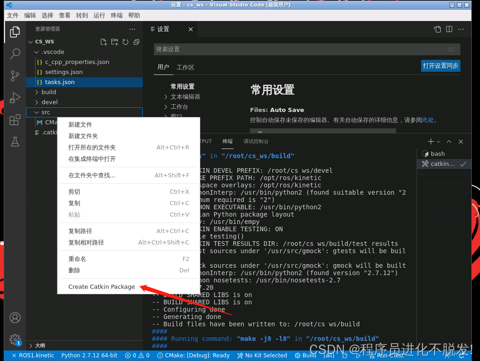Open the 终端 menu
This screenshot has width=480, height=361.
point(116,16)
